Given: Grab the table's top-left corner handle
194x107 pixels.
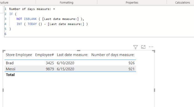Looking at the screenshot, I should (x=4, y=51).
